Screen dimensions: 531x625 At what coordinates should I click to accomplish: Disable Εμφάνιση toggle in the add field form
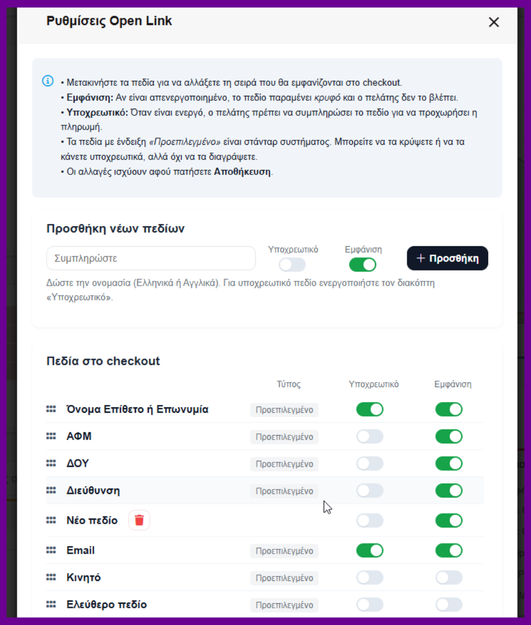point(362,265)
